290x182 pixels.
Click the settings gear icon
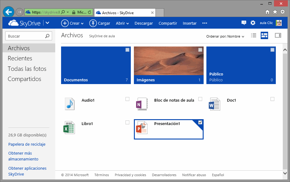(x=253, y=23)
